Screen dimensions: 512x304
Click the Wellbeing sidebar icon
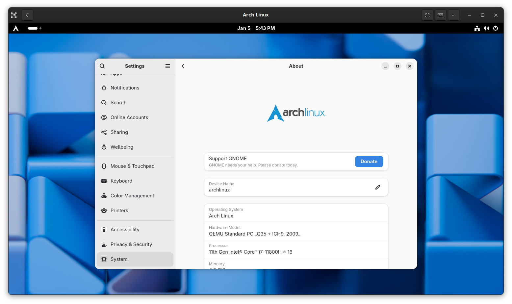click(x=104, y=147)
